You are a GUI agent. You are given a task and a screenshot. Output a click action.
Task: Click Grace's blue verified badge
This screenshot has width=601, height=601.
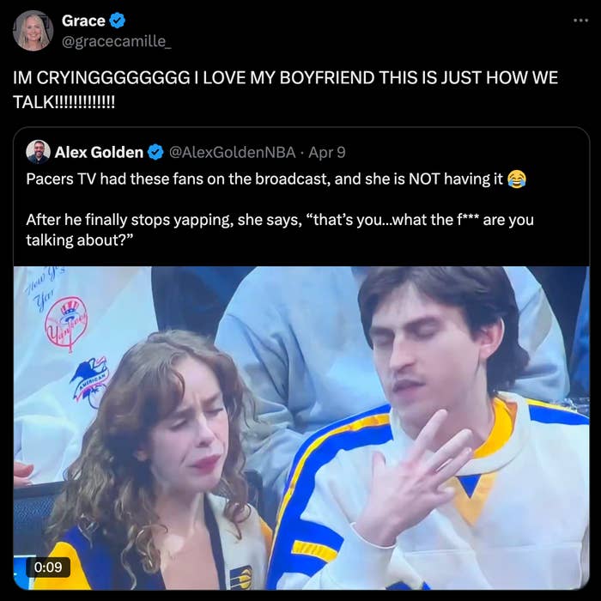pos(118,21)
